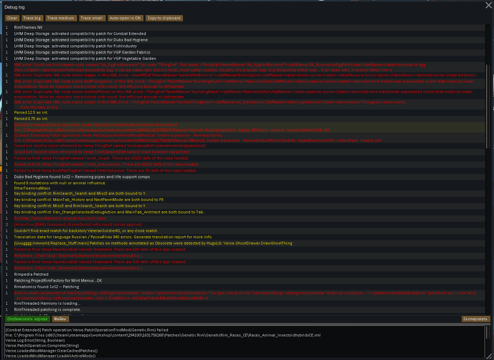Image resolution: width=494 pixels, height=360 pixels.
Task: Click the stack trace pane scrollbar
Action: click(x=487, y=333)
